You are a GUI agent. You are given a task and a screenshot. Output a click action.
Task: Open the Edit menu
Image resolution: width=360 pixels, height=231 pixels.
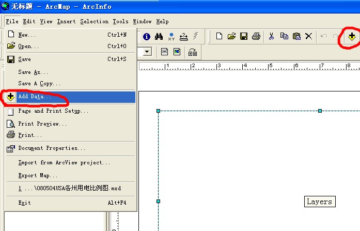[x=29, y=21]
